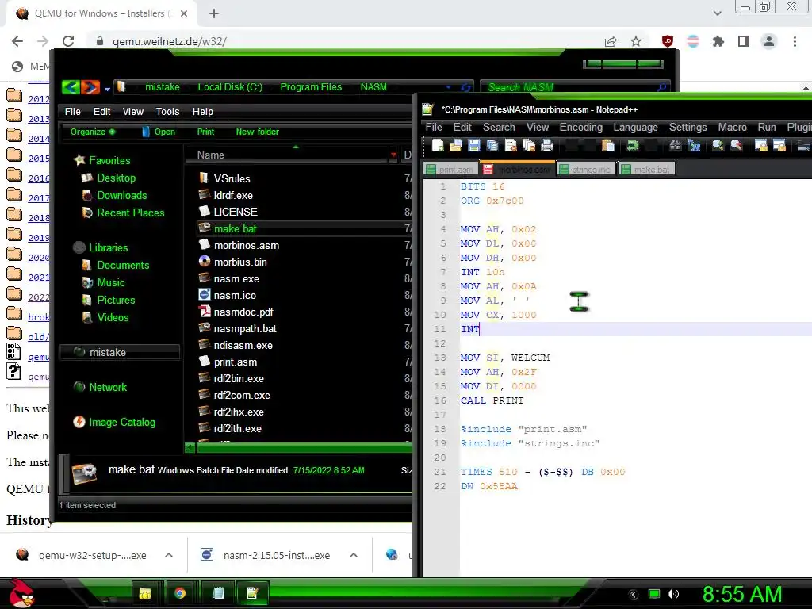
Task: Click the Print icon in Notepad++ toolbar
Action: 547,146
